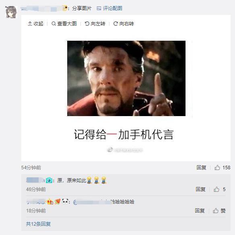Open the blurred mentioned user link in the last reply
235x235 pixels.
[92, 202]
